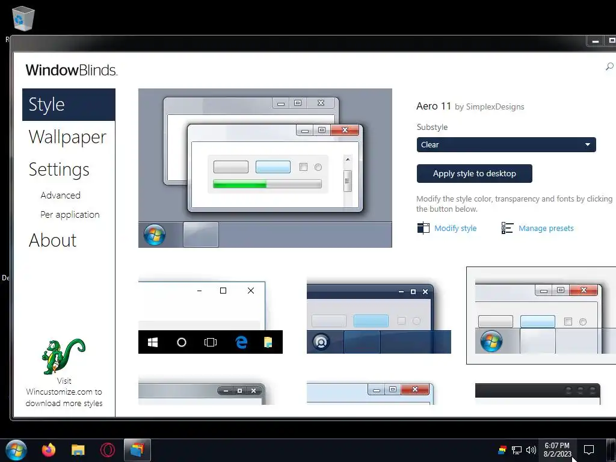Visit Wincustomize.com download more styles link
Image resolution: width=616 pixels, height=462 pixels.
64,392
